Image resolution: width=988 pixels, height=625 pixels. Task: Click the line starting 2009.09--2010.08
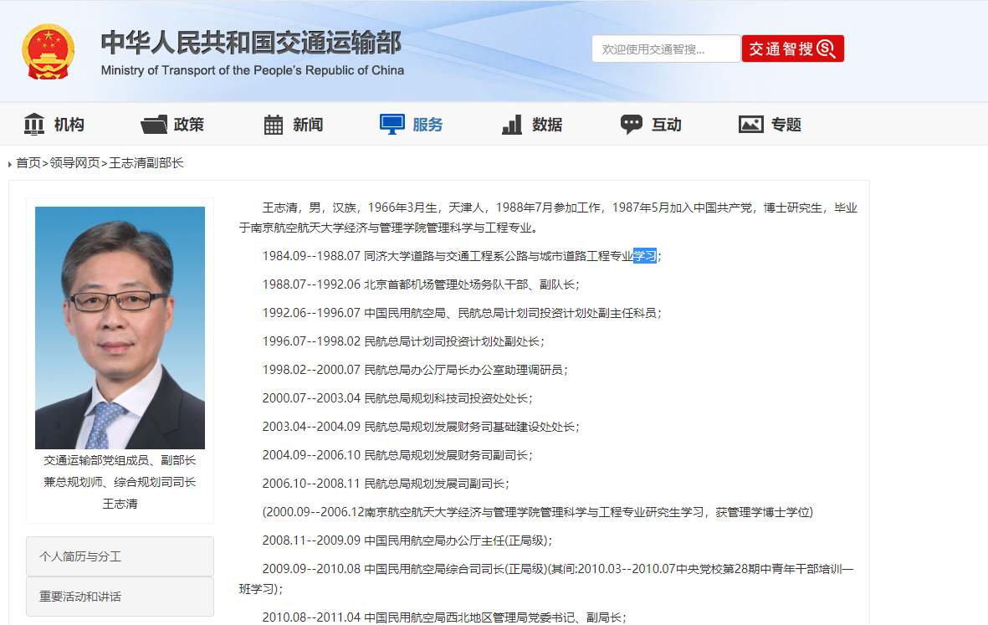point(547,578)
